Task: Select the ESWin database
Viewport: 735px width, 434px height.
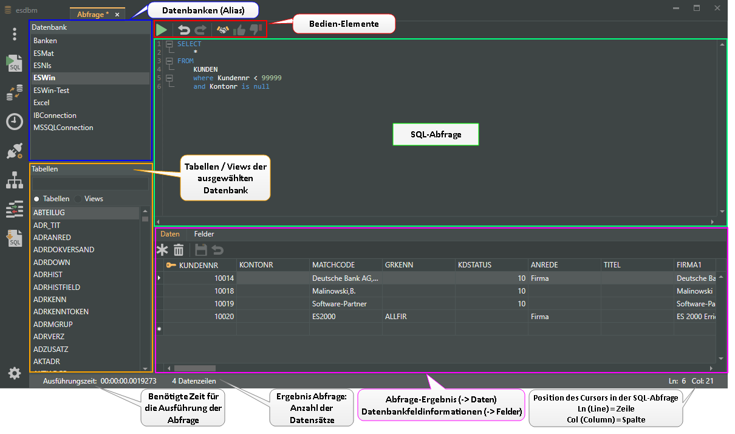Action: (90, 78)
